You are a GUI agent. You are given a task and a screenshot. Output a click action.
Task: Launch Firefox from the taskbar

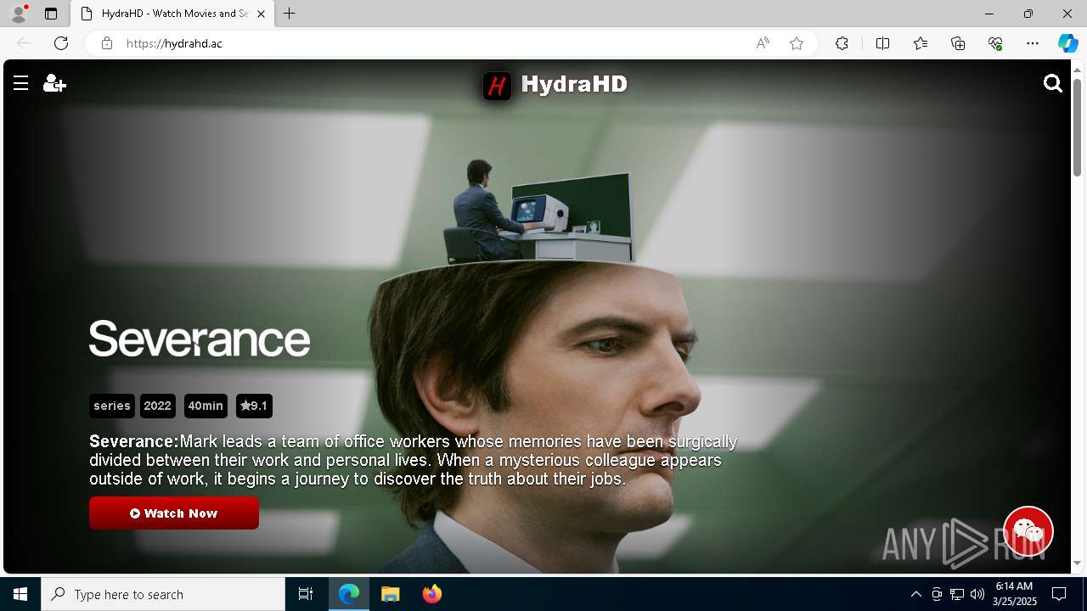(432, 594)
